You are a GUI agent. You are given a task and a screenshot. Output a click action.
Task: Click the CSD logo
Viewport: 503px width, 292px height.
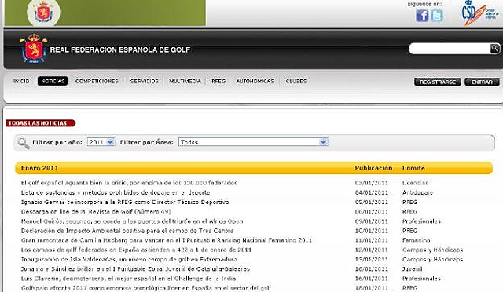pos(480,13)
